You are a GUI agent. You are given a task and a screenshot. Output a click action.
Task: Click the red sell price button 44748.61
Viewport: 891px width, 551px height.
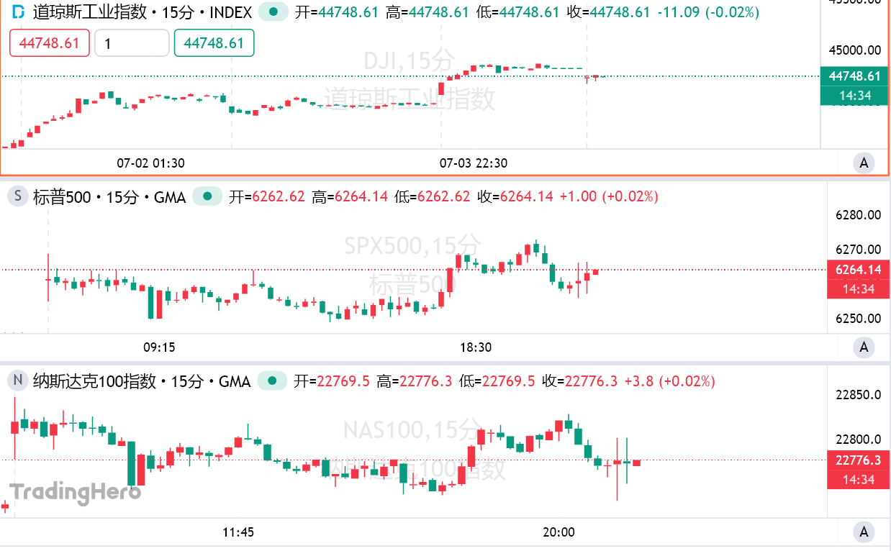pos(50,43)
